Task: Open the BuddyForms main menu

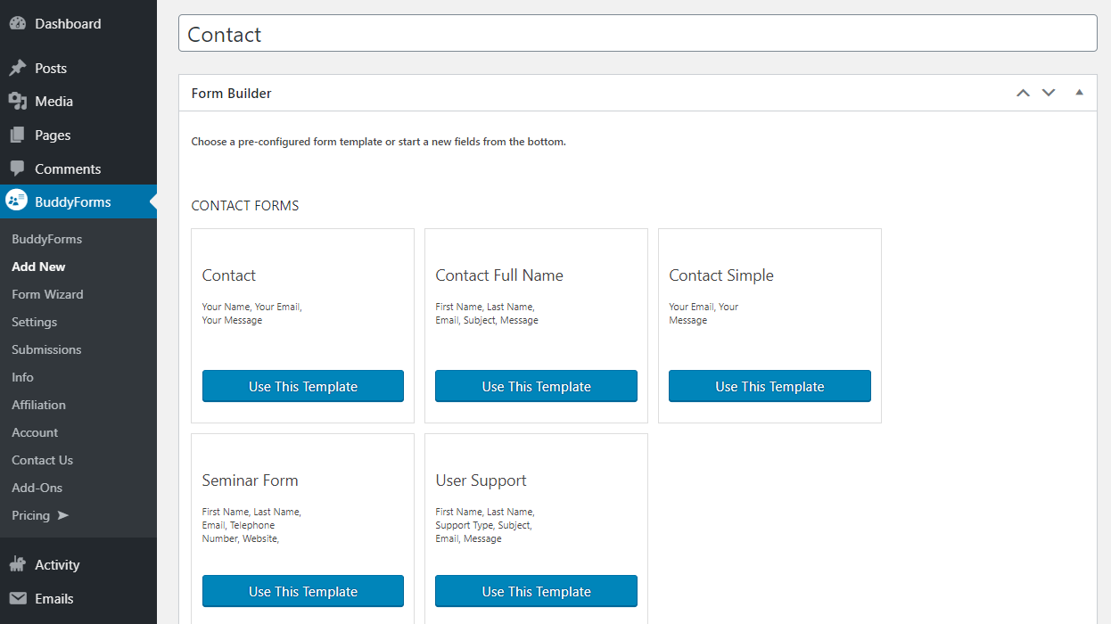Action: 78,201
